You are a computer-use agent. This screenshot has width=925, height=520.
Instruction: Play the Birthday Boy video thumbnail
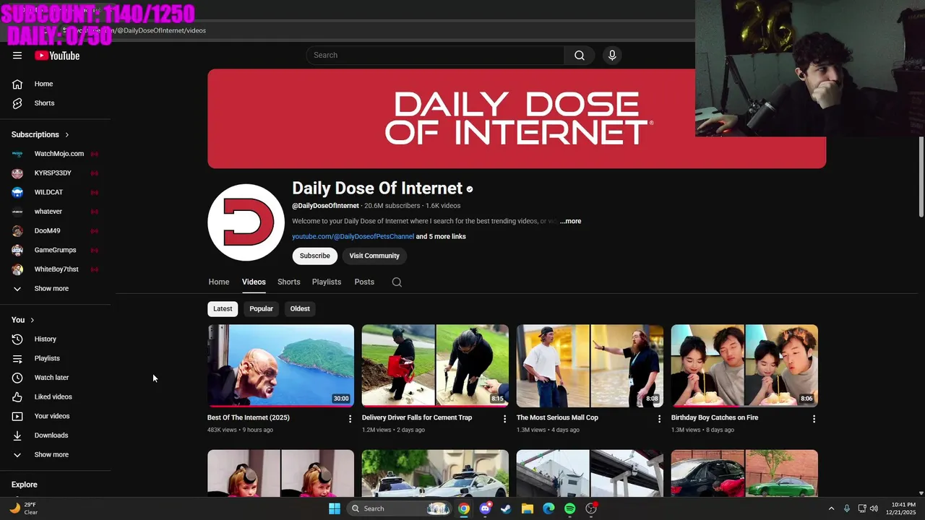744,366
